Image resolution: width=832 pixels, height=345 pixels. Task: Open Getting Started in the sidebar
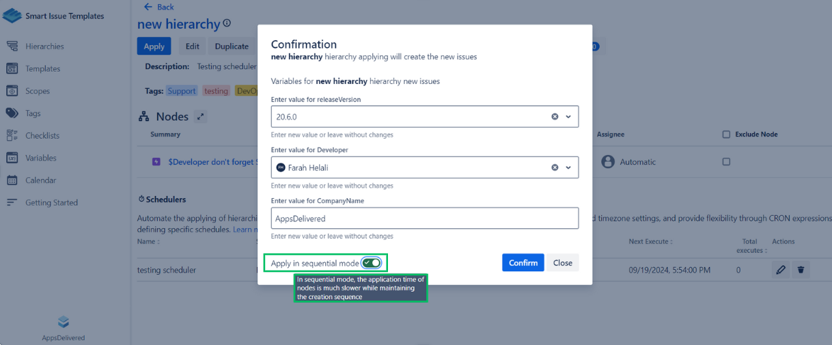(51, 203)
